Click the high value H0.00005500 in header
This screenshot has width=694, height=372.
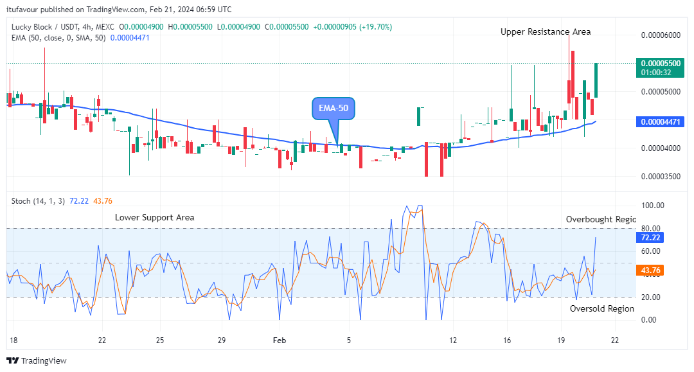tap(190, 27)
